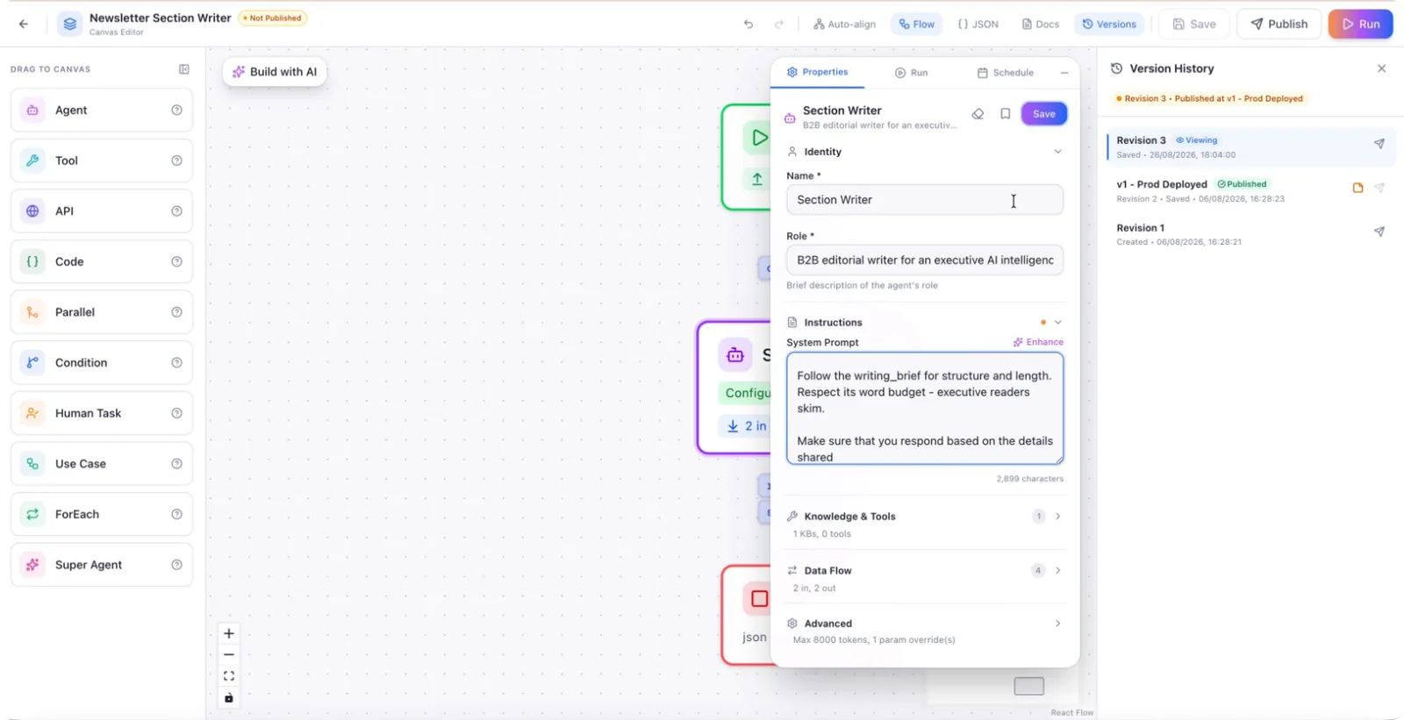Save the Section Writer properties

tap(1044, 114)
